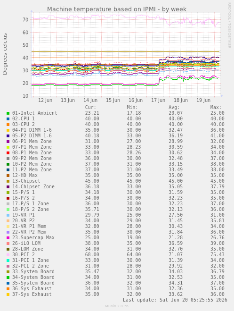Click the '07-P1 Mem Zone' legend label
Screen dimensions: 234x311
pos(32,147)
